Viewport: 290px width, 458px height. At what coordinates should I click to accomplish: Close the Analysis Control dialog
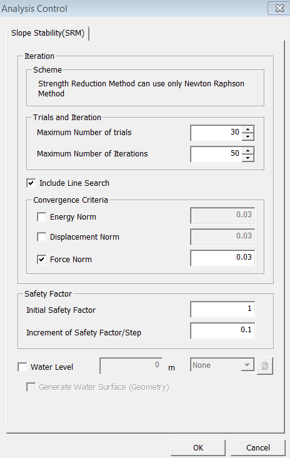[x=279, y=8]
